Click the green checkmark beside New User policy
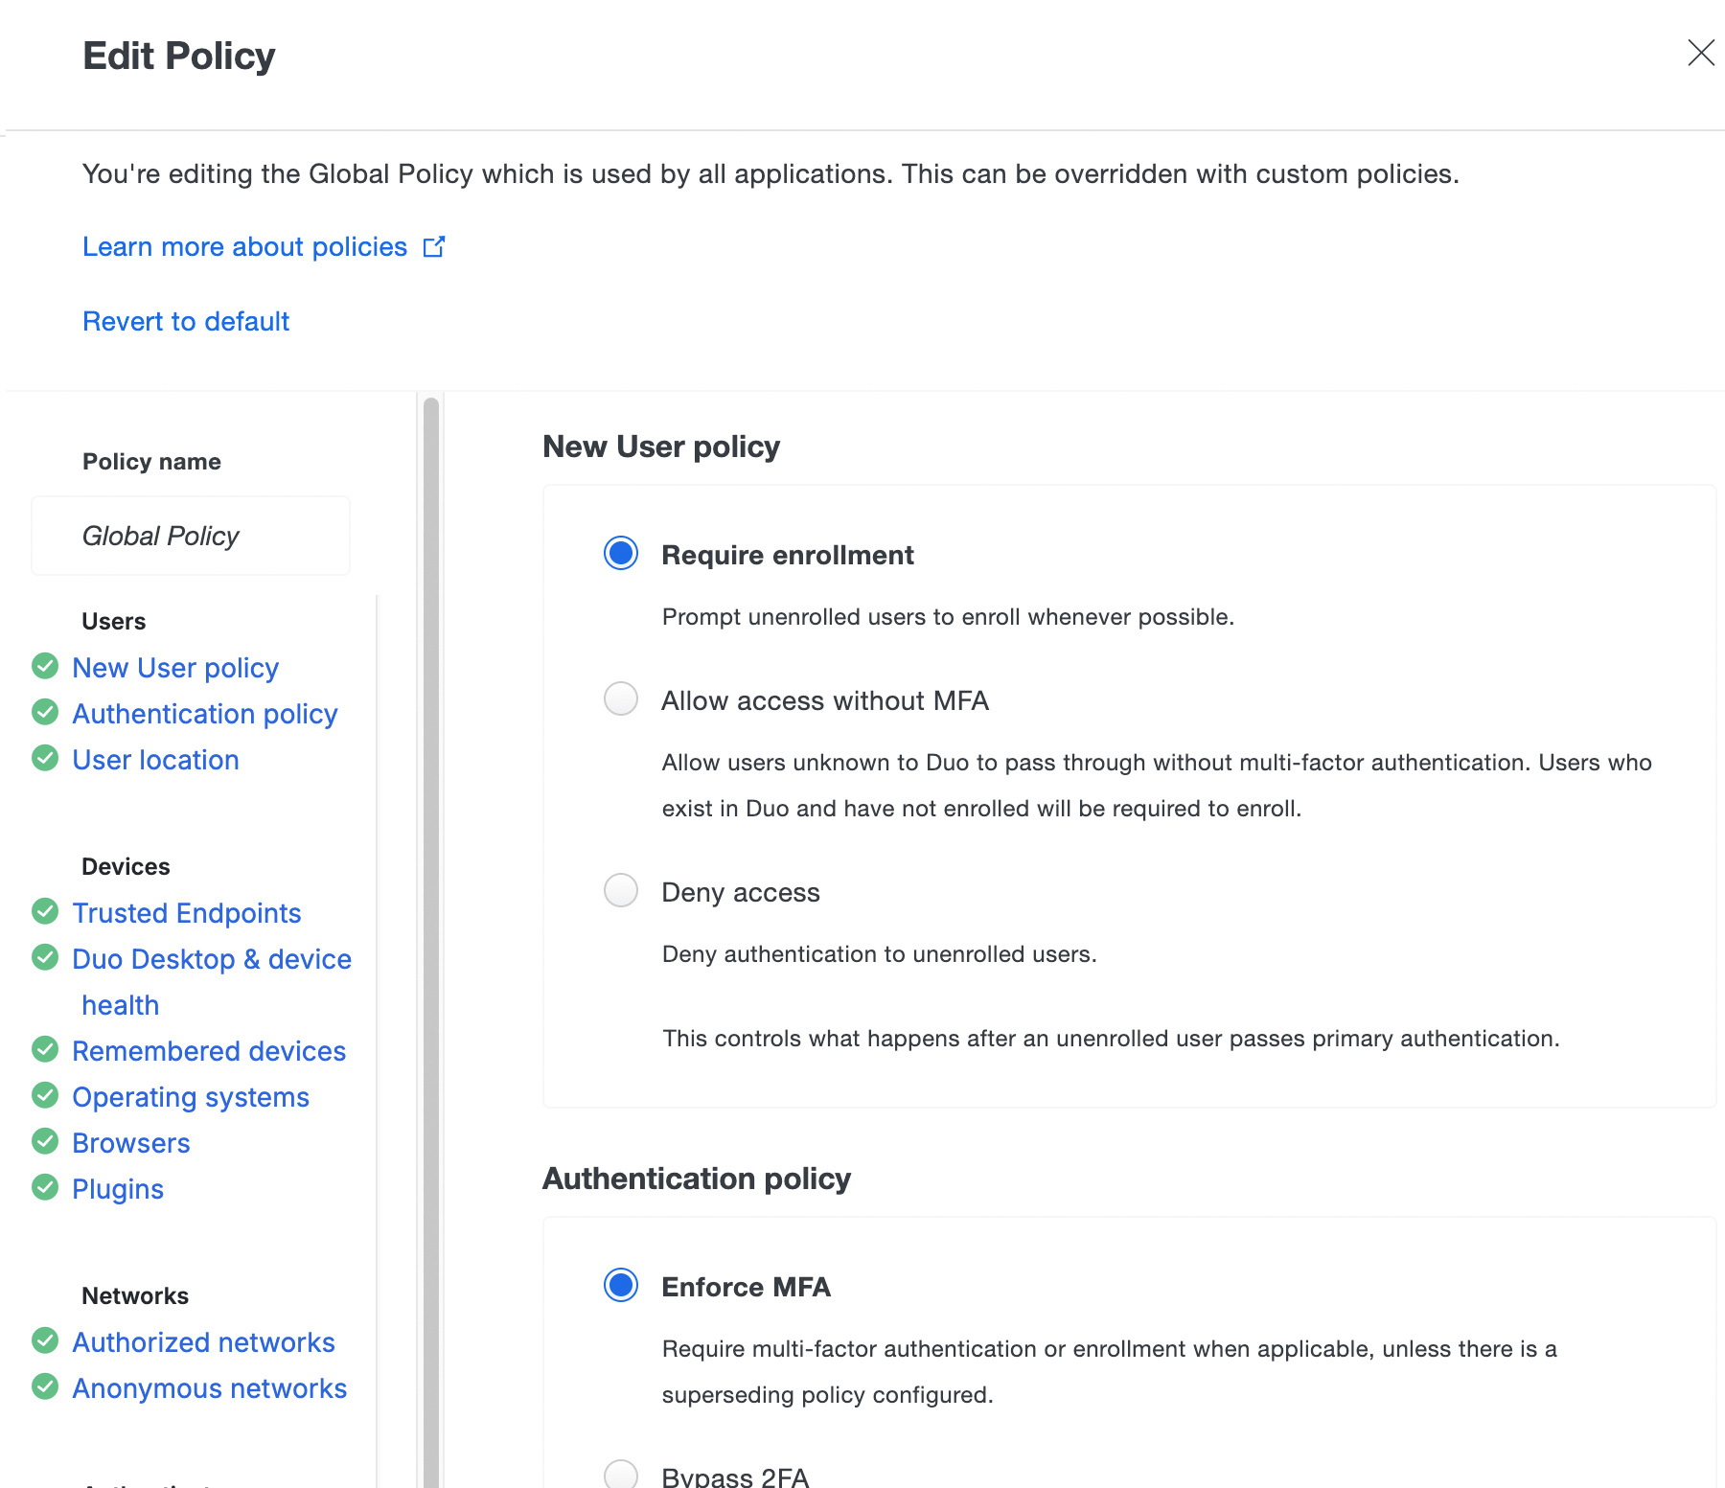Image resolution: width=1725 pixels, height=1488 pixels. tap(45, 666)
